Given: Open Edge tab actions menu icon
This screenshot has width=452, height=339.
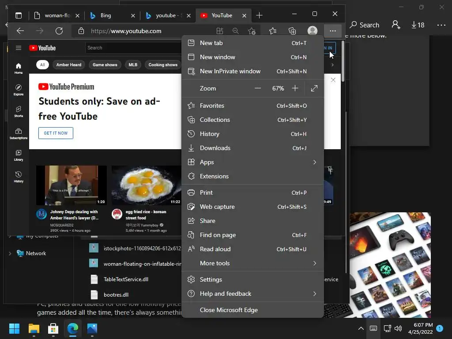Looking at the screenshot, I should coord(19,15).
